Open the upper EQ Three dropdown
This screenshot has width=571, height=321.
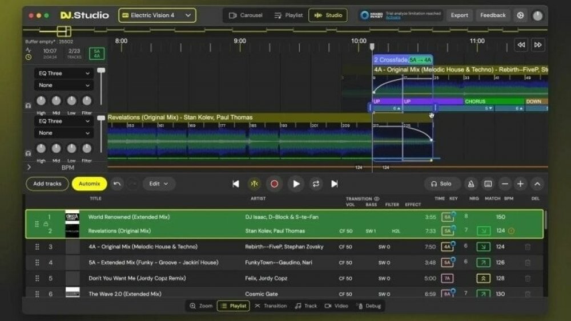pyautogui.click(x=63, y=73)
